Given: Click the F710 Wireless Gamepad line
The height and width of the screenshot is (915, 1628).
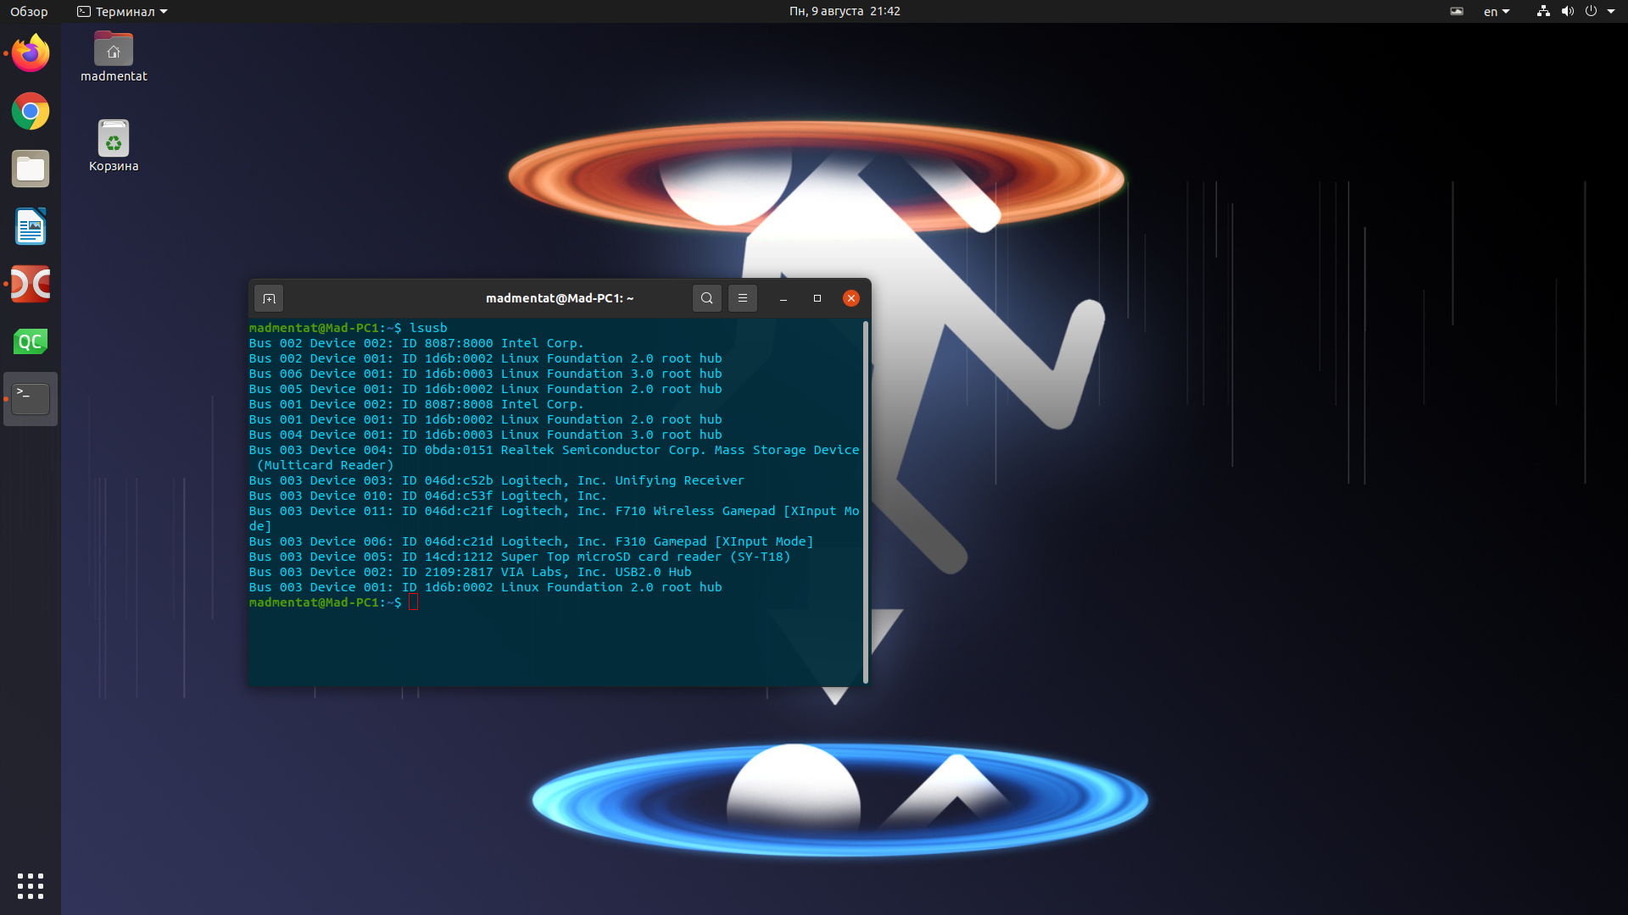Looking at the screenshot, I should [x=555, y=518].
